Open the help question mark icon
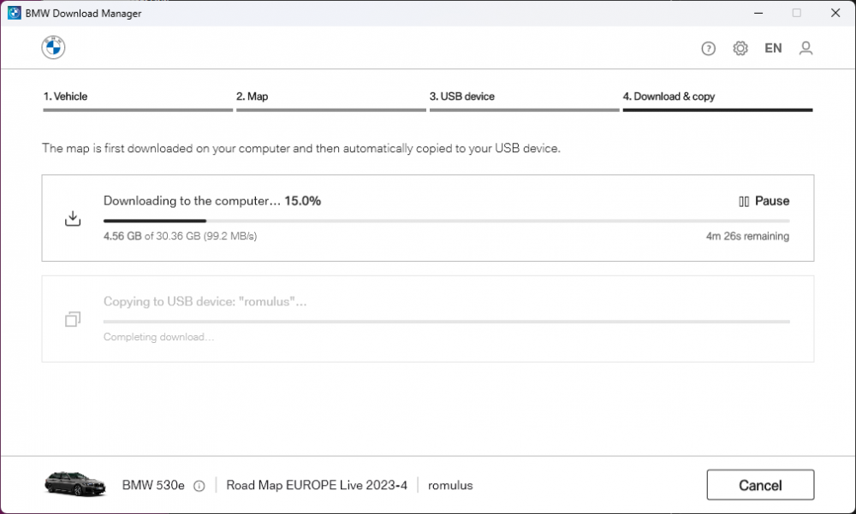 pyautogui.click(x=708, y=49)
